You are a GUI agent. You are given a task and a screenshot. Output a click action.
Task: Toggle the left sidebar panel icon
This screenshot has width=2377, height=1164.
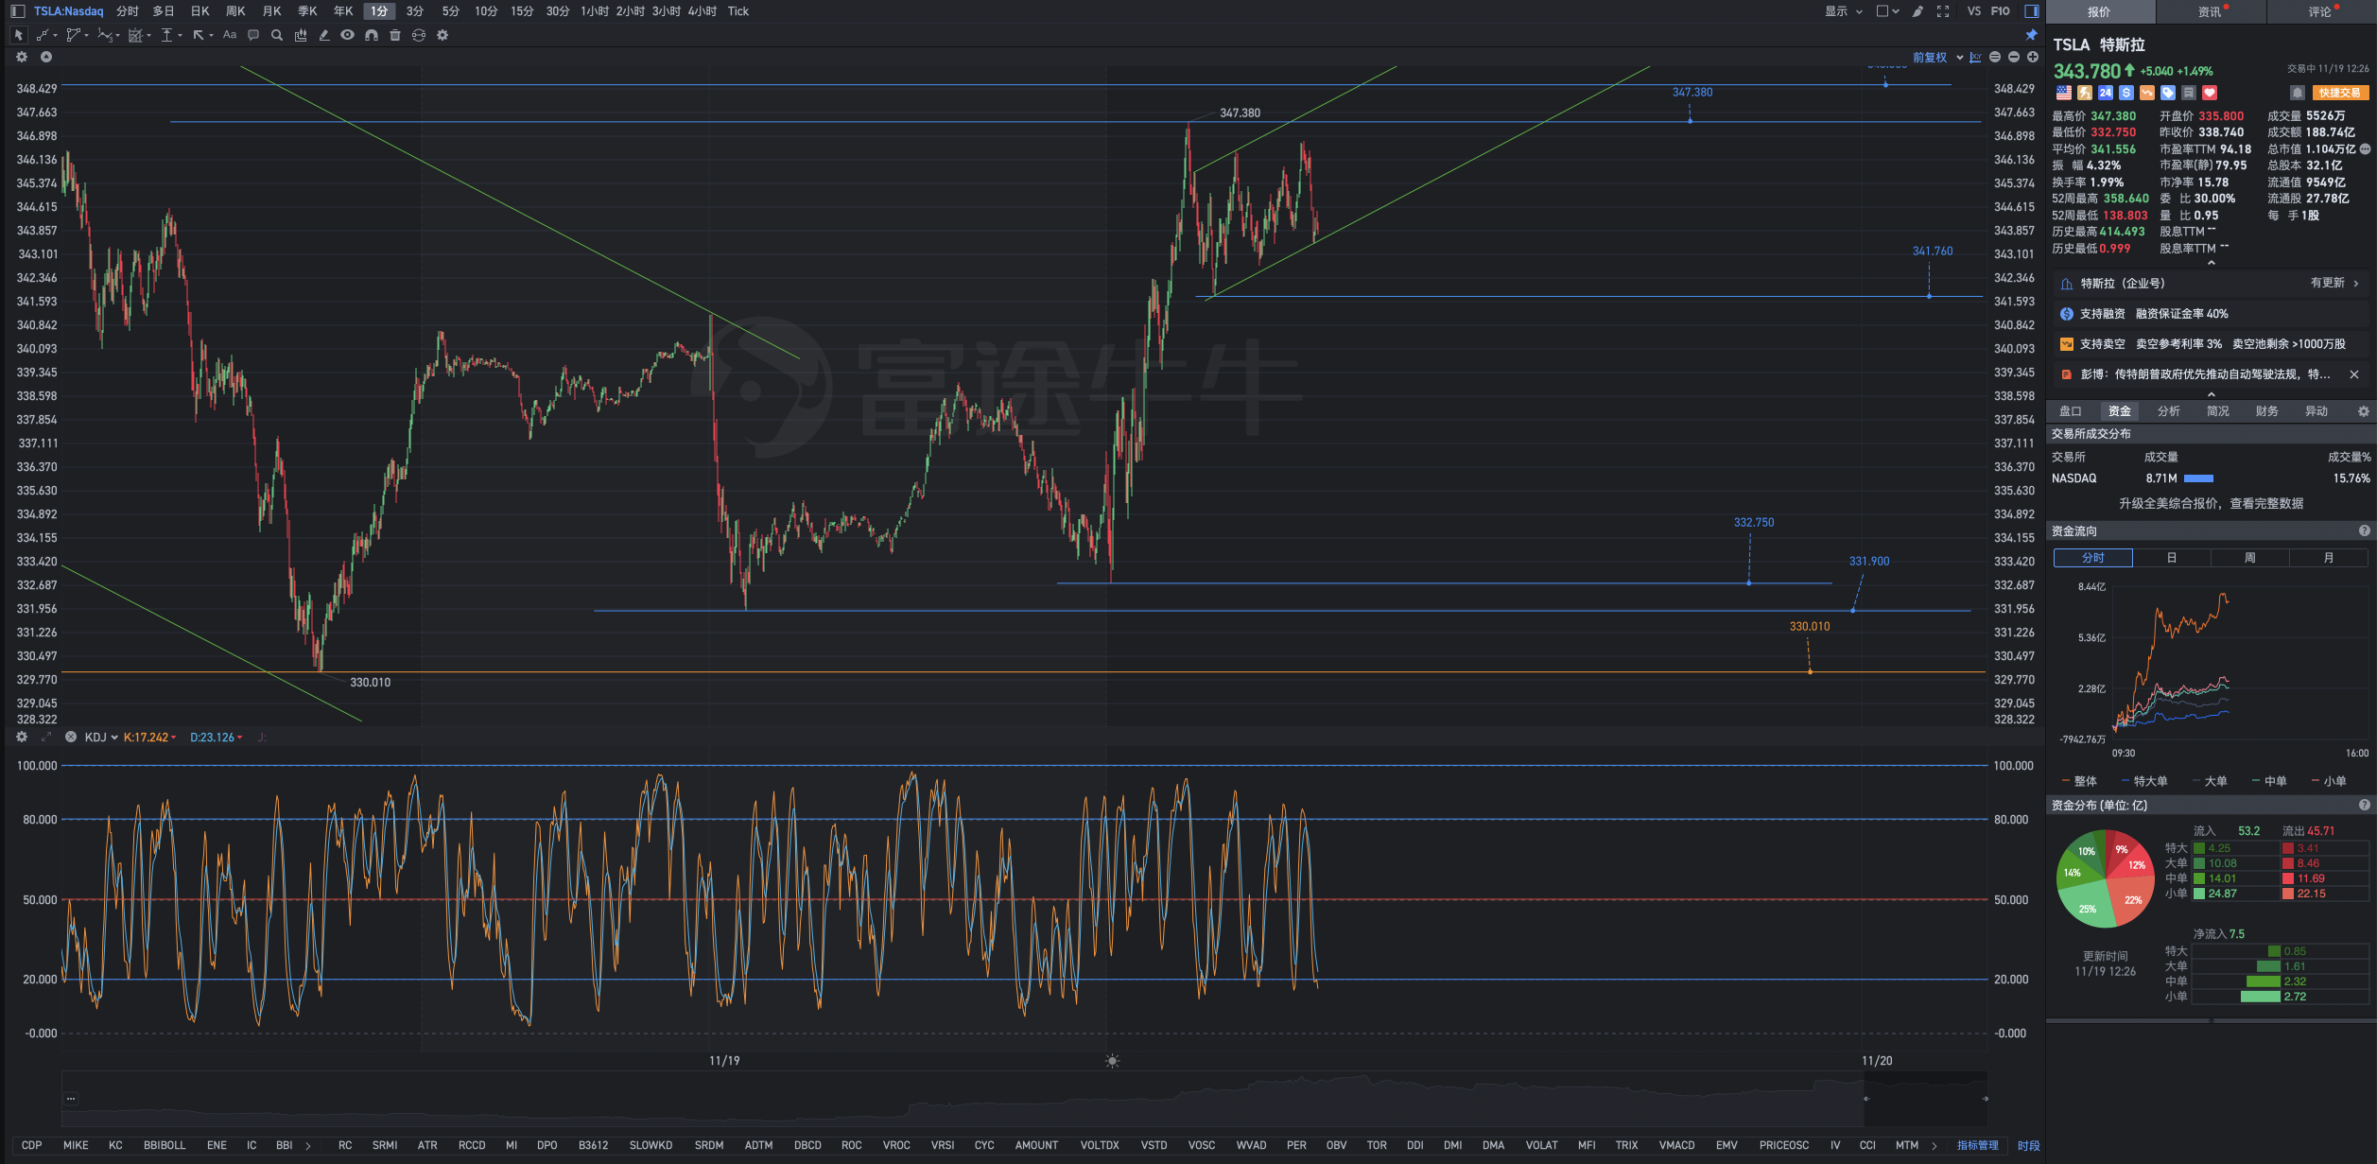pyautogui.click(x=17, y=11)
